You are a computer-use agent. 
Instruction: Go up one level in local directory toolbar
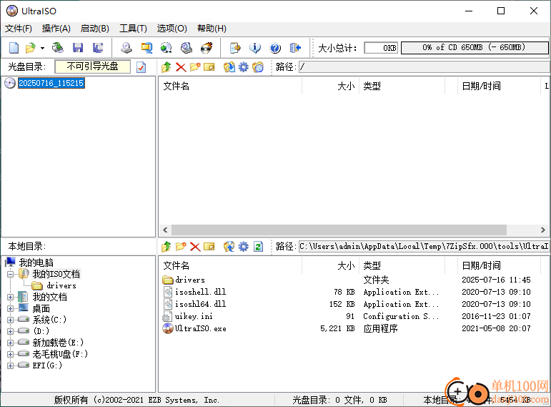[167, 246]
